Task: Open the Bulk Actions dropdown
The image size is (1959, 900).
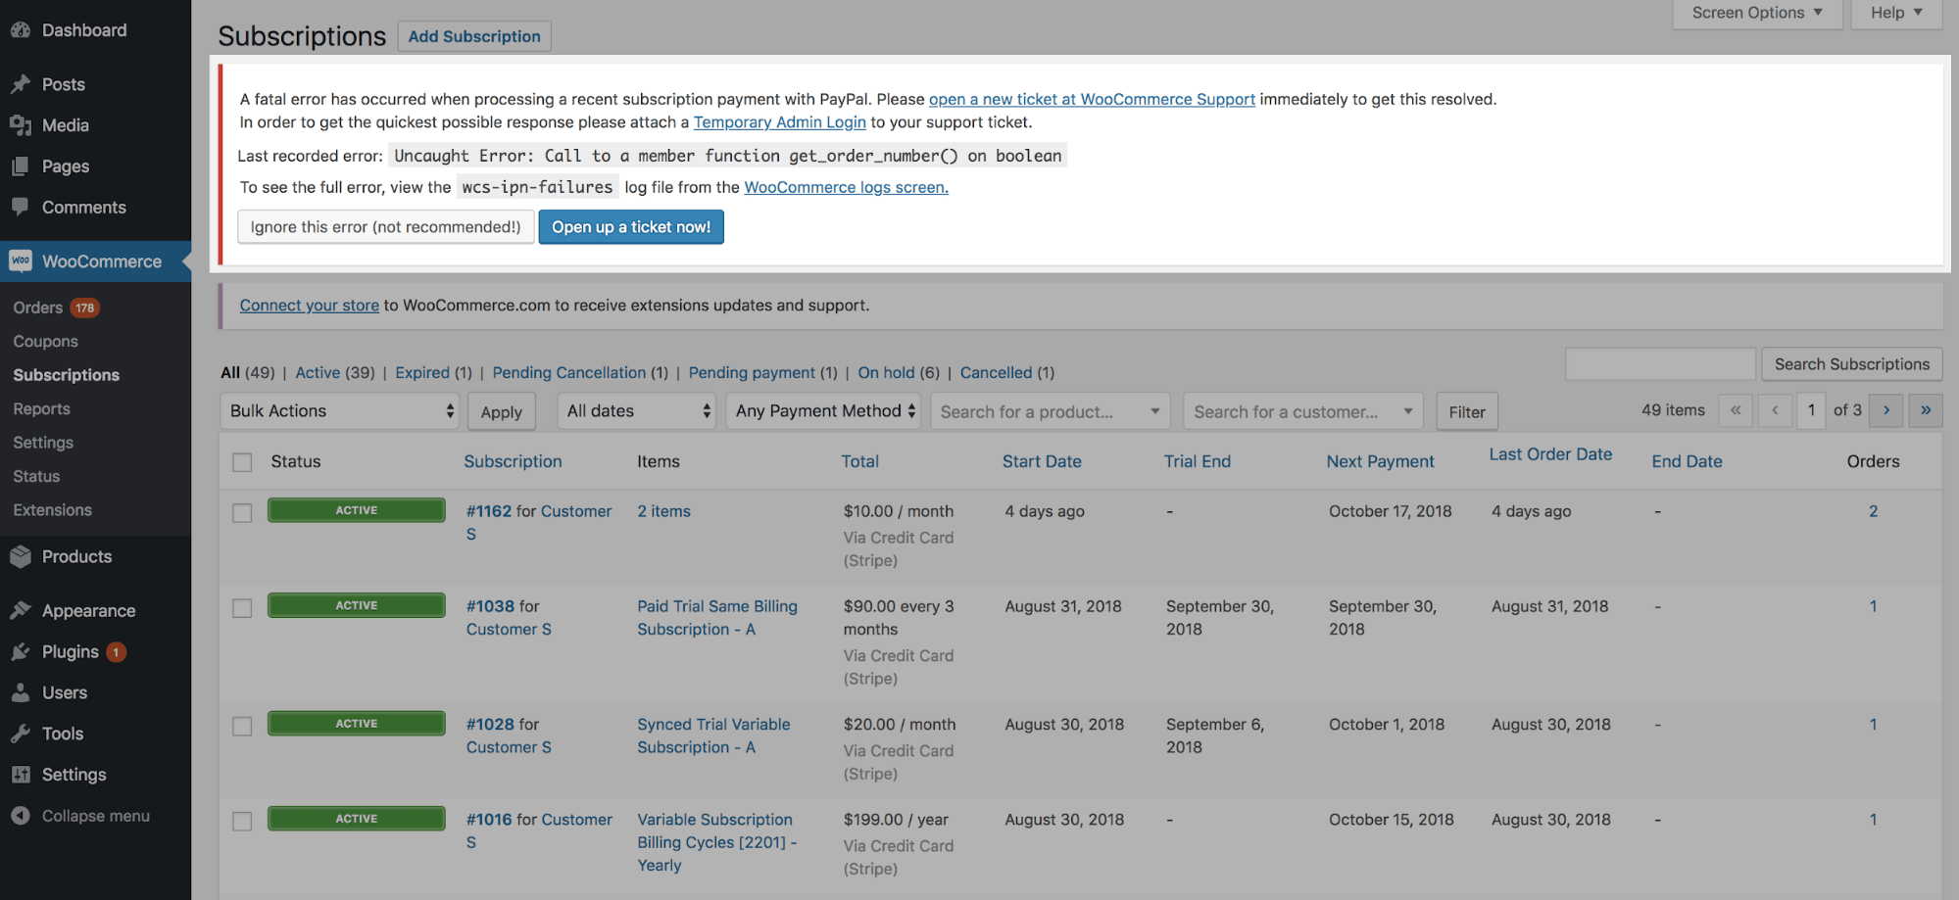Action: tap(341, 411)
